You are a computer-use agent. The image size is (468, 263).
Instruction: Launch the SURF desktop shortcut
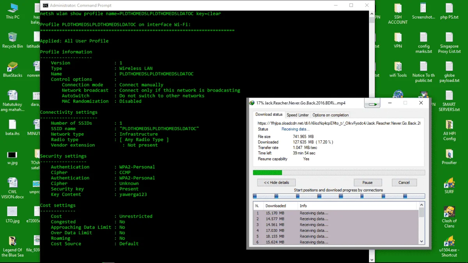449,186
